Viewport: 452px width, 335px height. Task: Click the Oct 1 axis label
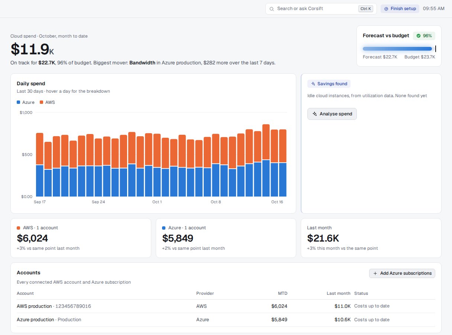[x=157, y=202]
